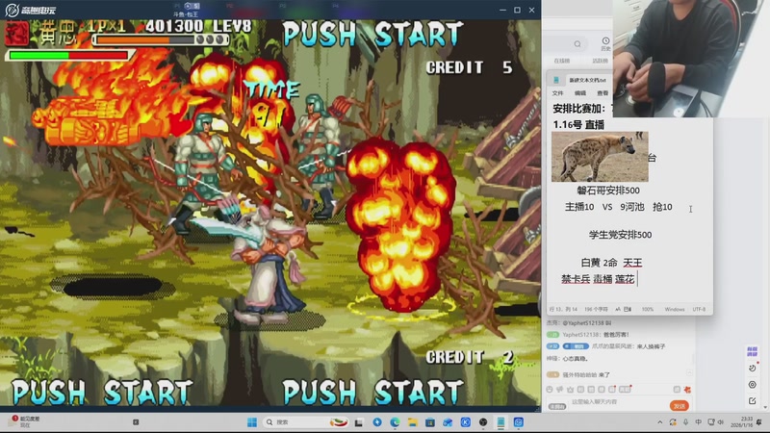Click the down arrow at the sidebar bottom

(764, 407)
